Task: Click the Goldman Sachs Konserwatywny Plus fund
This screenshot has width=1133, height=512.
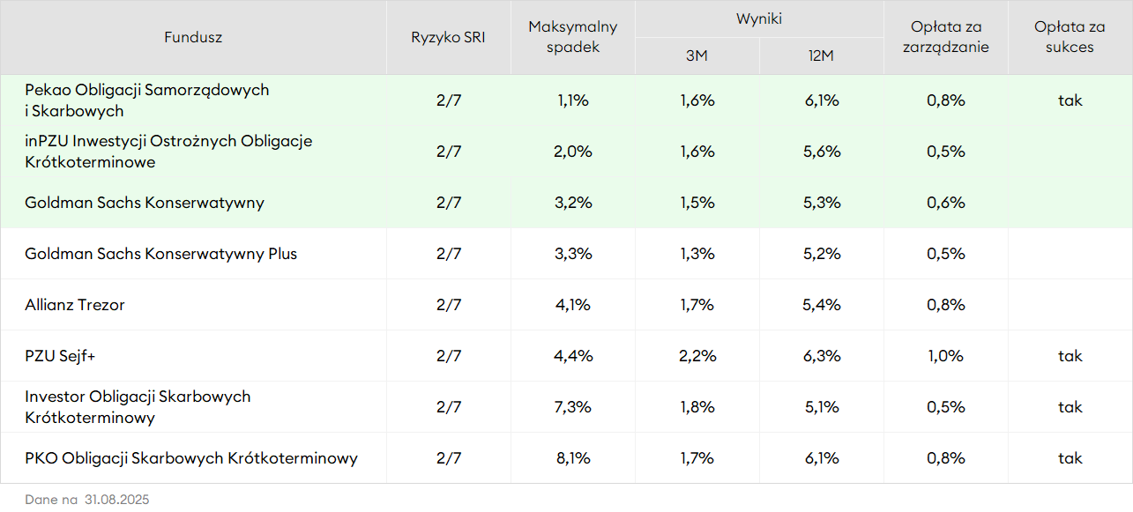Action: 160,254
